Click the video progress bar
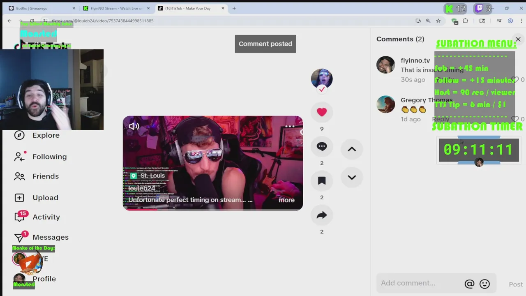The image size is (526, 296). 213,209
